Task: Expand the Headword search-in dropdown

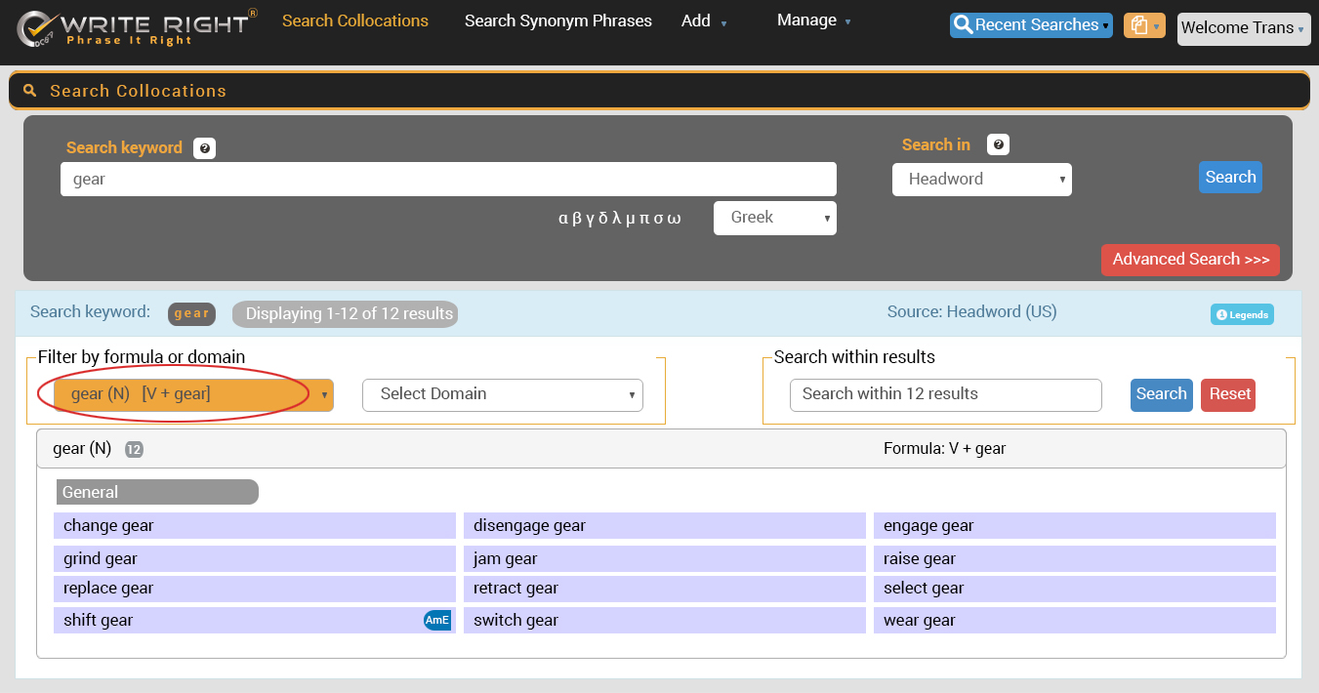Action: pyautogui.click(x=981, y=180)
